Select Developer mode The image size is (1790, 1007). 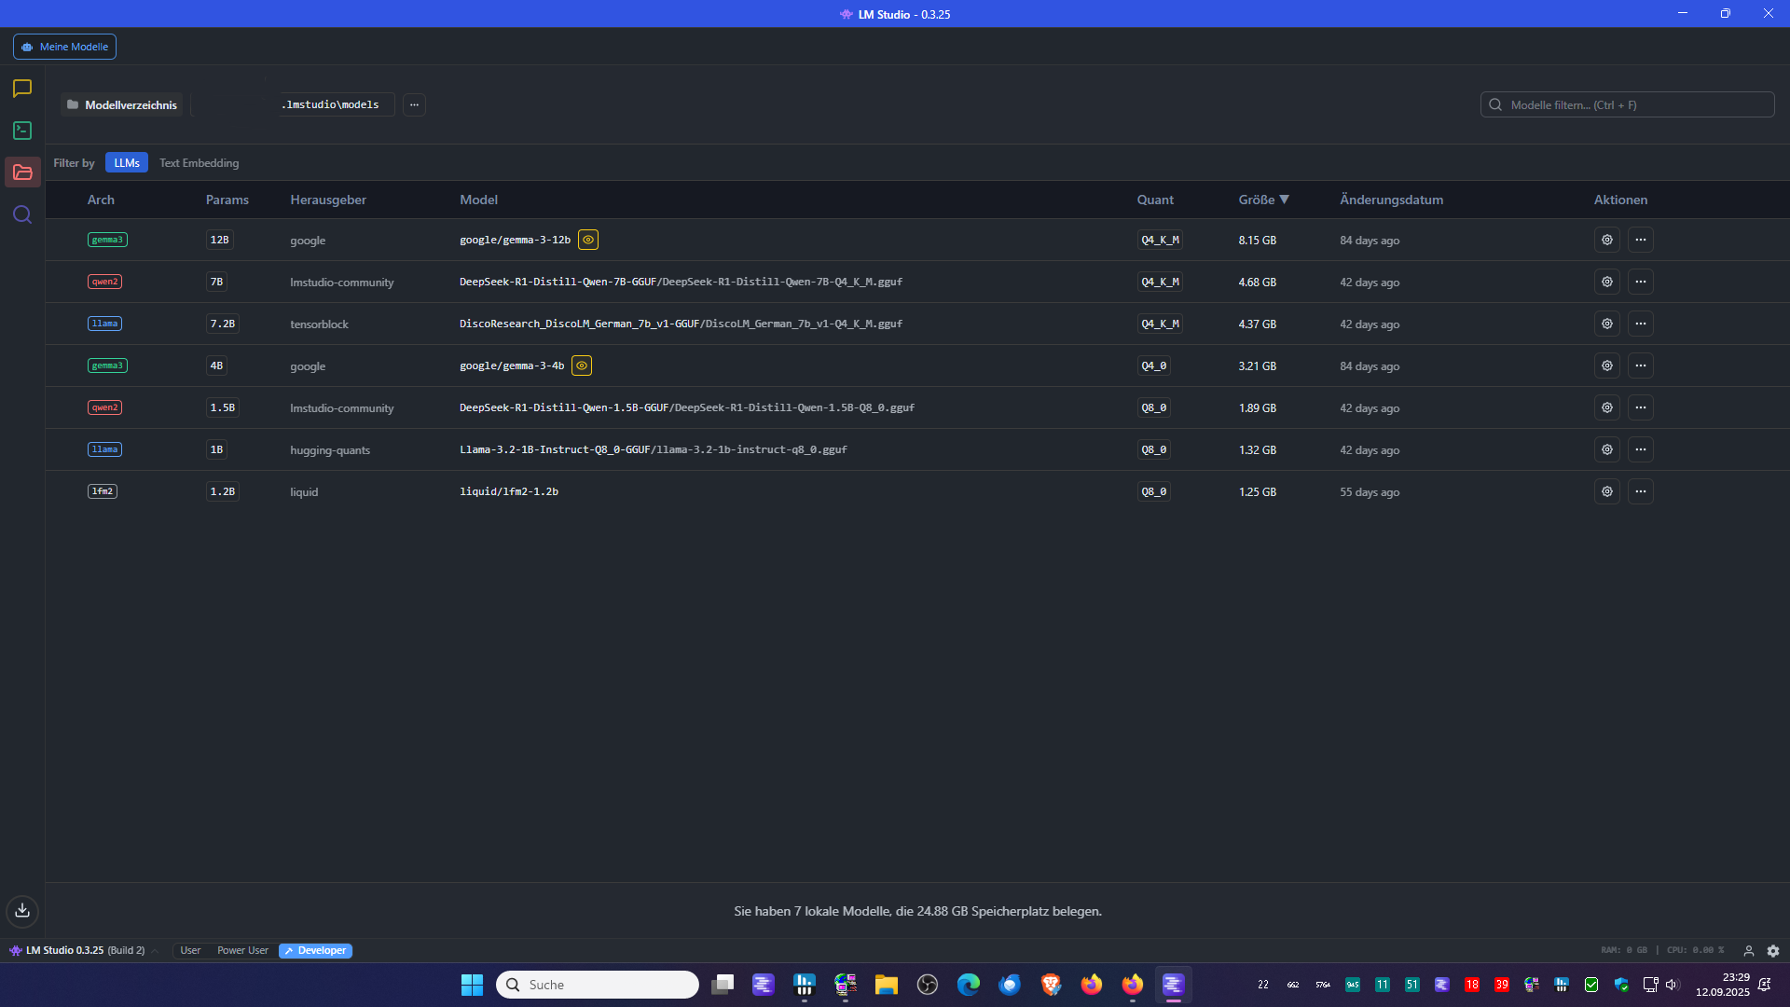[315, 950]
